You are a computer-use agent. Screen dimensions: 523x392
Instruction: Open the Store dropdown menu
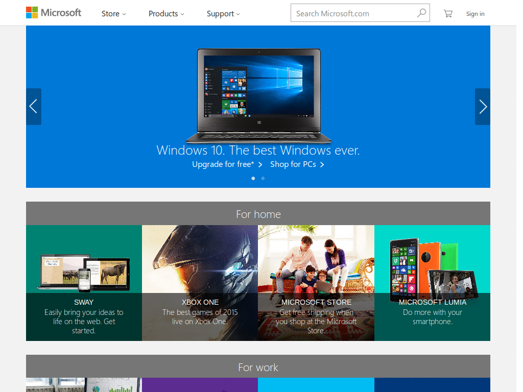click(x=114, y=14)
